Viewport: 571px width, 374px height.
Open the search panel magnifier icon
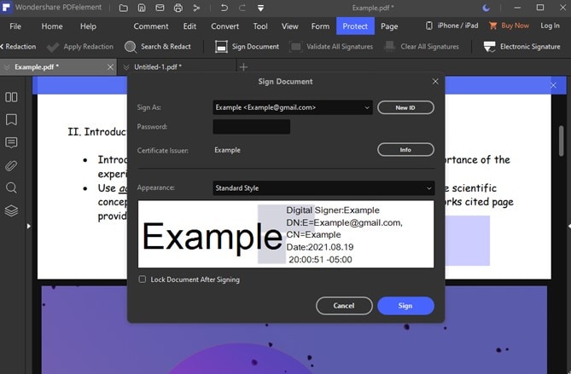(x=11, y=188)
